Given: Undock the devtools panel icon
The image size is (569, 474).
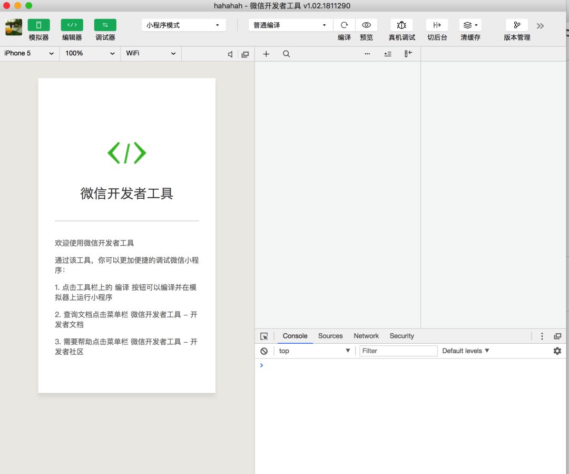Looking at the screenshot, I should (557, 336).
